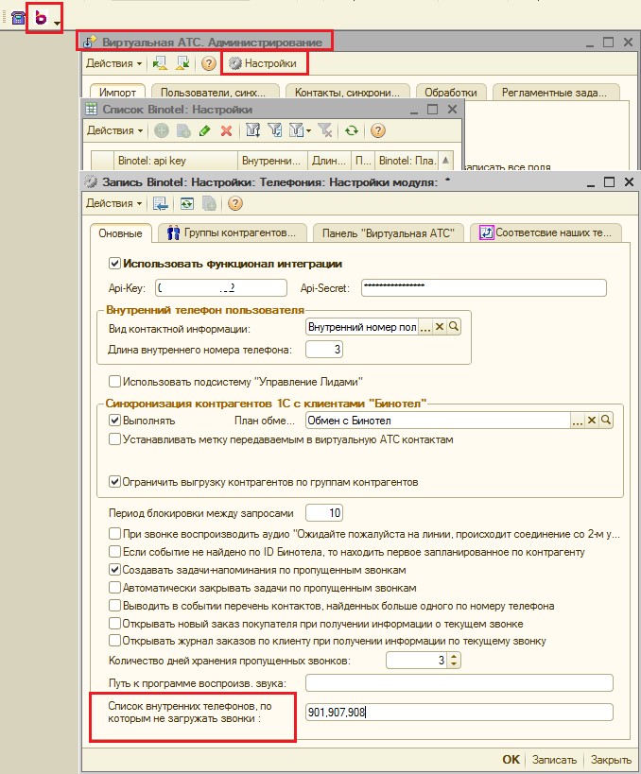Click the telephone icon in top toolbar
Image resolution: width=641 pixels, height=774 pixels.
pos(18,18)
